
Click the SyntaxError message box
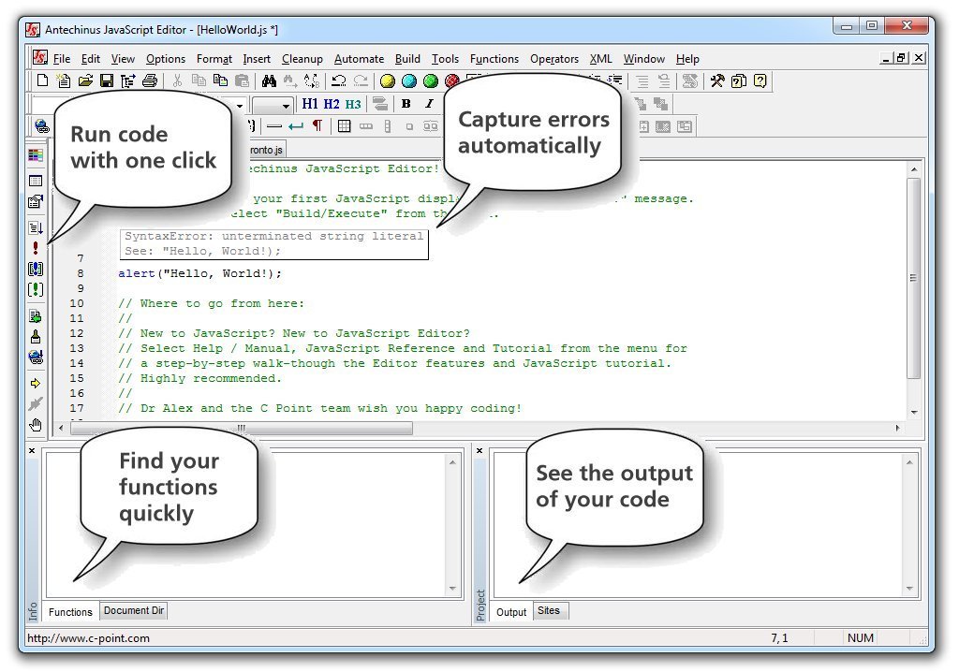[274, 244]
